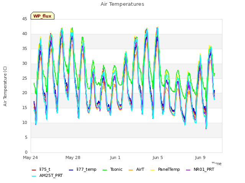Click the 30 y-axis tick label

pyautogui.click(x=24, y=64)
